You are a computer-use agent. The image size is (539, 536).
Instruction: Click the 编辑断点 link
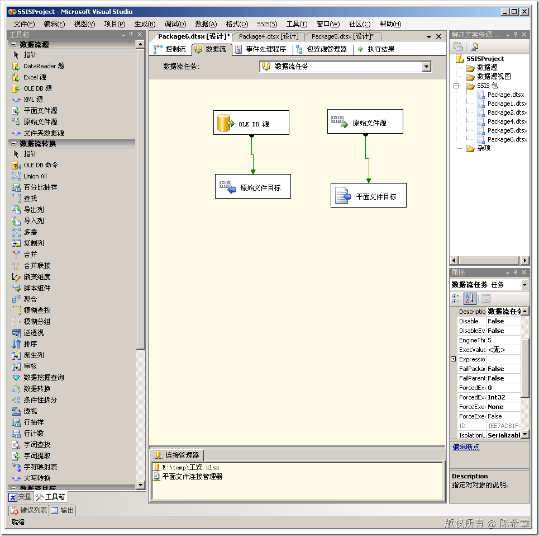pyautogui.click(x=466, y=447)
